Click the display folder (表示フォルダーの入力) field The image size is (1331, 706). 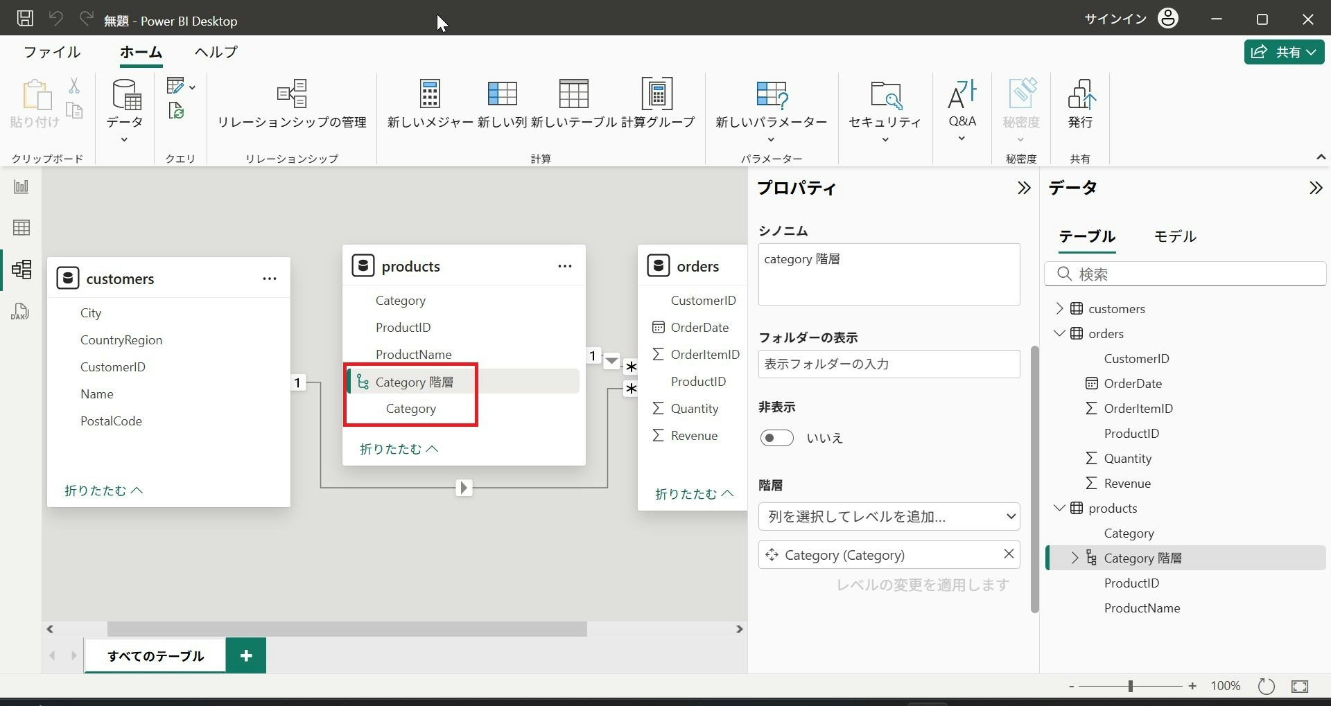point(889,364)
